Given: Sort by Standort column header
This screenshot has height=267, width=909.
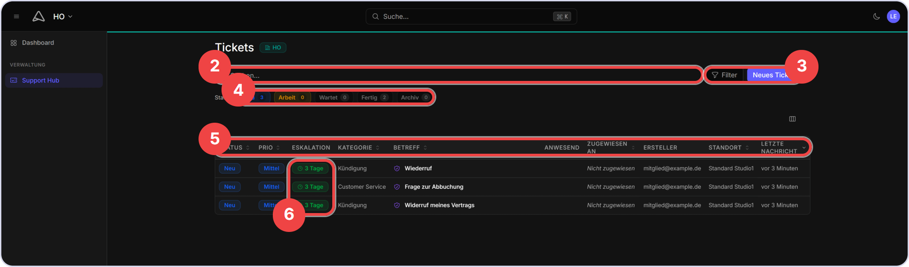Looking at the screenshot, I should click(x=729, y=148).
